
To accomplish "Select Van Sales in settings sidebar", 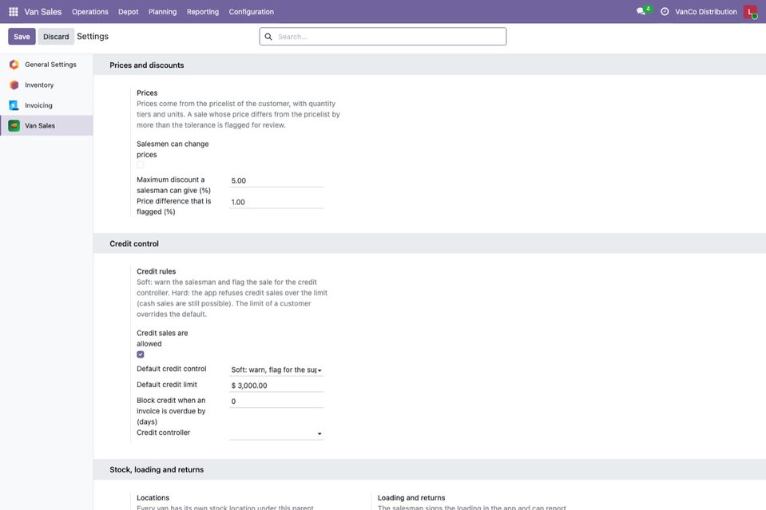I will tap(46, 126).
